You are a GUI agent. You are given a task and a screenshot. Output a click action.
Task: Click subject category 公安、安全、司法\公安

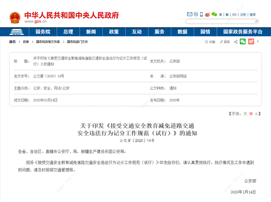[51, 88]
